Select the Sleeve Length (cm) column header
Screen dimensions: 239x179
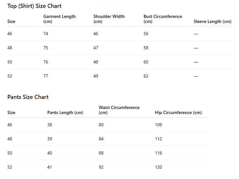tap(212, 22)
